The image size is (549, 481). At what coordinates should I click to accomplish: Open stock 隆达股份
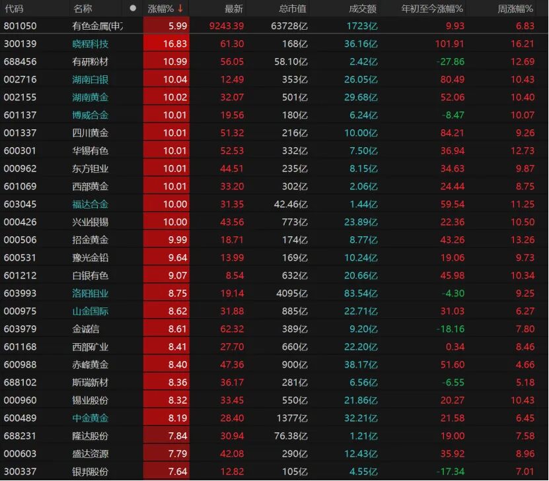91,436
